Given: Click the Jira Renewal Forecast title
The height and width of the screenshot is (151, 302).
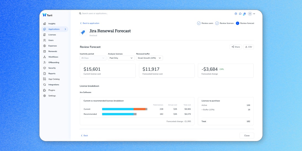Looking at the screenshot, I should point(110,31).
